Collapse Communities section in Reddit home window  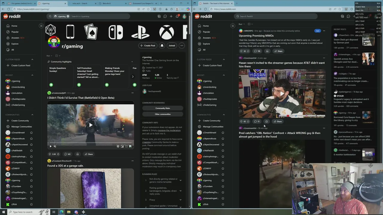point(224,115)
